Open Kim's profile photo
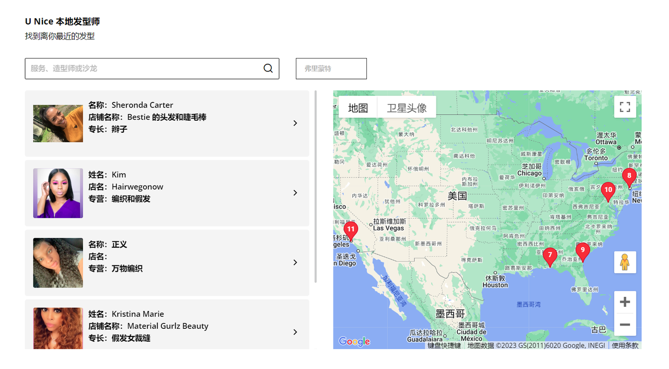 pyautogui.click(x=58, y=193)
